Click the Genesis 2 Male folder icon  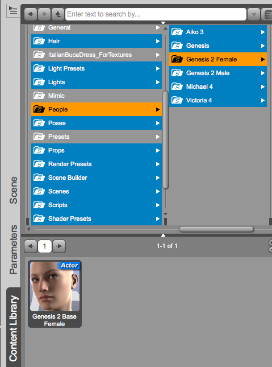point(177,73)
